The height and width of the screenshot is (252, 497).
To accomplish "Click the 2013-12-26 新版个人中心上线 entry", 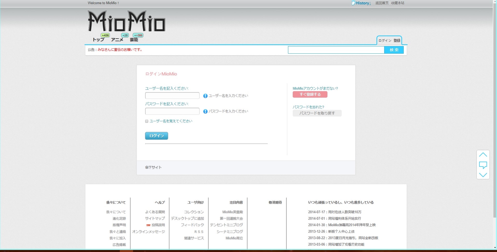I will coord(331,232).
